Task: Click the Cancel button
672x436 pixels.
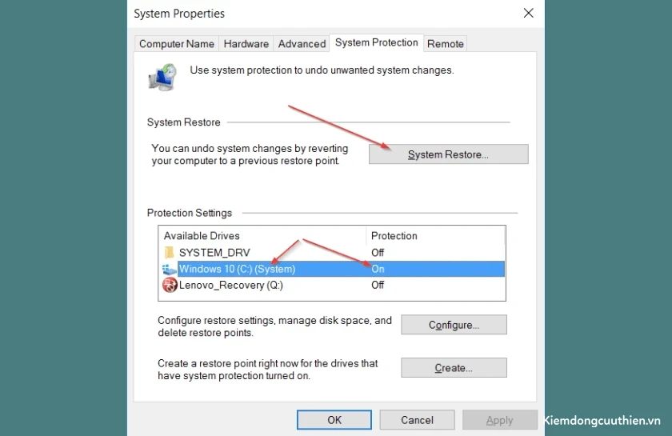Action: click(x=417, y=420)
